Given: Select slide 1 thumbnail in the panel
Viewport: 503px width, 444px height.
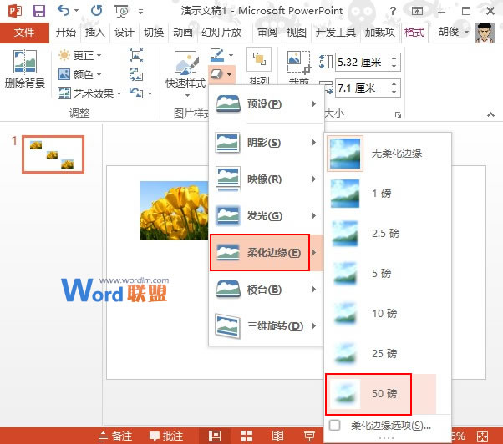Looking at the screenshot, I should [x=53, y=154].
